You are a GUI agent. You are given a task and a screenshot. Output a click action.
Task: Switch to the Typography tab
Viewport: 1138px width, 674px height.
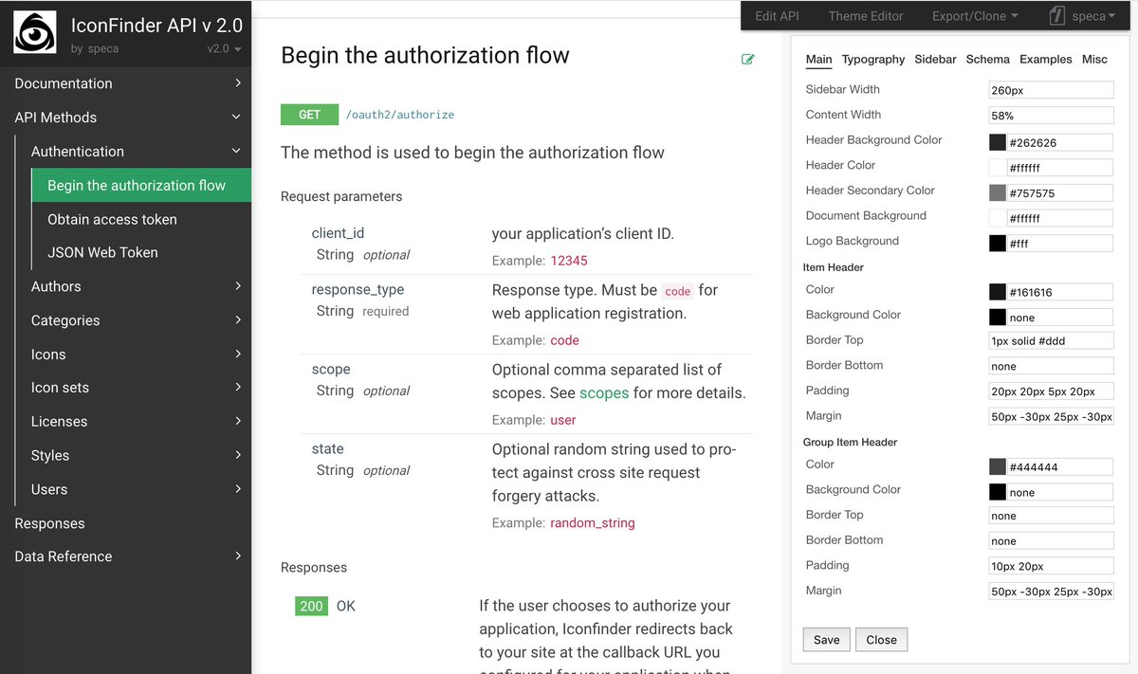[873, 59]
